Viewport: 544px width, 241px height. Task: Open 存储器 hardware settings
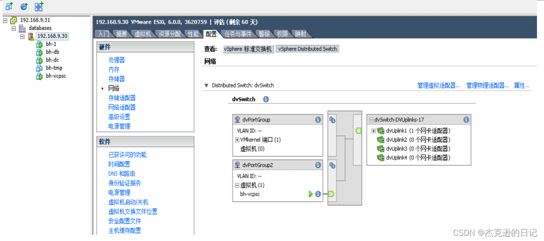(x=116, y=79)
